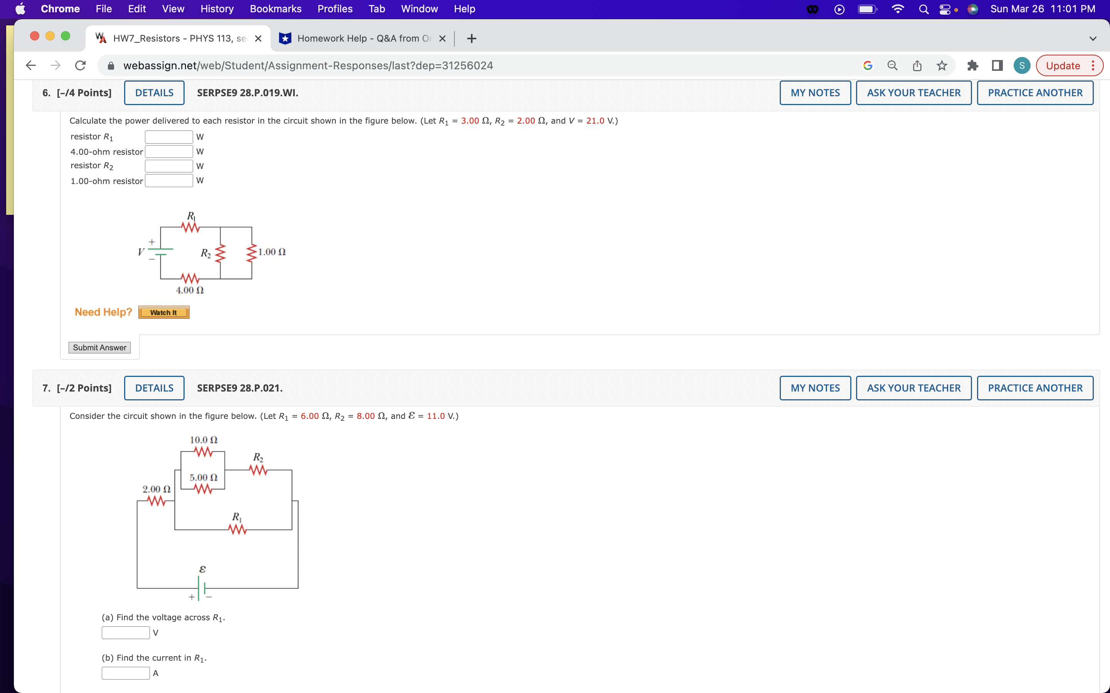Click the Submit Answer button
The height and width of the screenshot is (693, 1110).
pos(99,347)
